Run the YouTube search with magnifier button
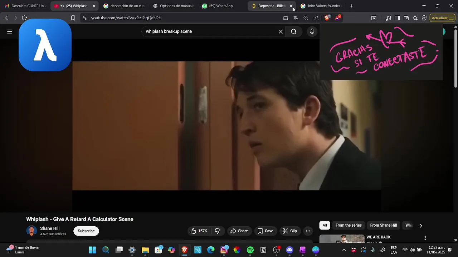The width and height of the screenshot is (458, 257). (x=294, y=31)
